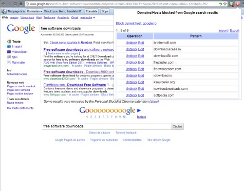Open the Traducere top navigation link

(x=49, y=17)
